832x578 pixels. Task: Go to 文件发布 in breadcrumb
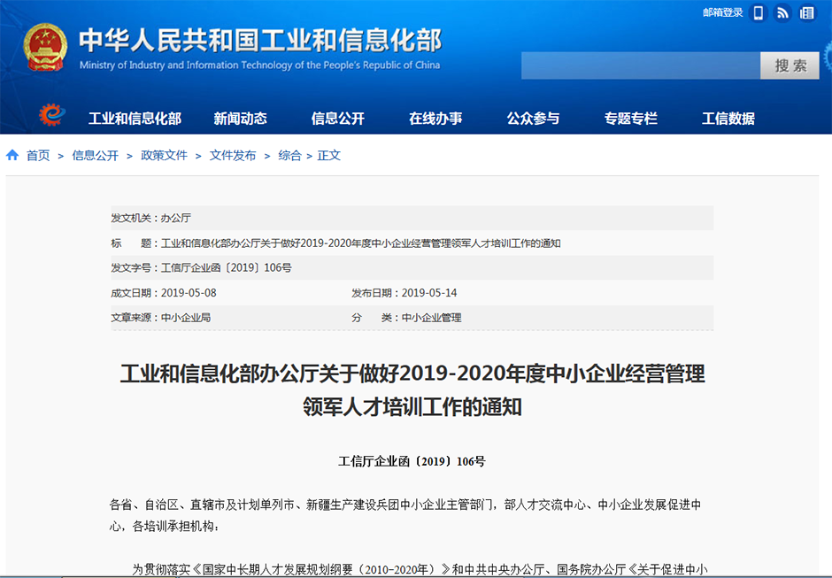click(233, 156)
